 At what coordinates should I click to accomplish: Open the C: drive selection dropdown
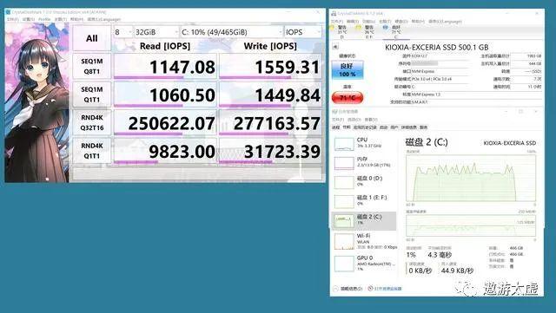[232, 32]
